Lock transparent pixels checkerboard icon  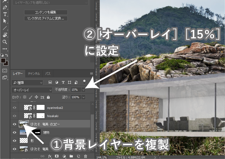[25, 97]
